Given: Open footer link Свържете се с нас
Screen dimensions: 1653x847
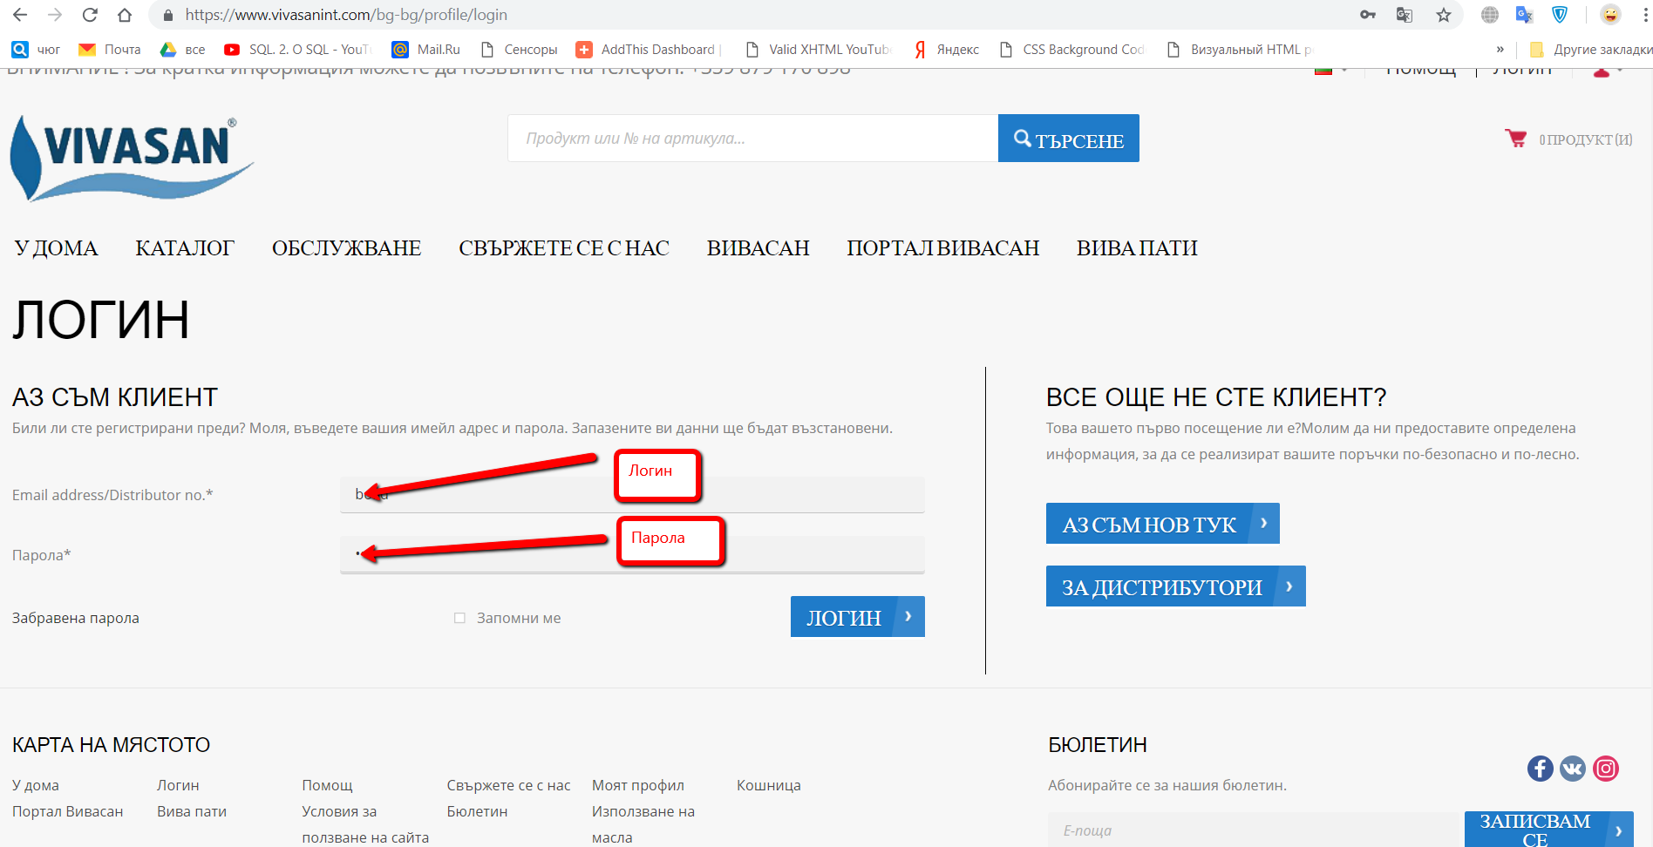Looking at the screenshot, I should (509, 785).
